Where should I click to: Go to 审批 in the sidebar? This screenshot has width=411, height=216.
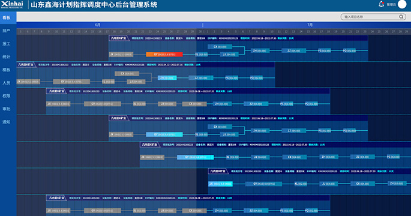(7, 109)
